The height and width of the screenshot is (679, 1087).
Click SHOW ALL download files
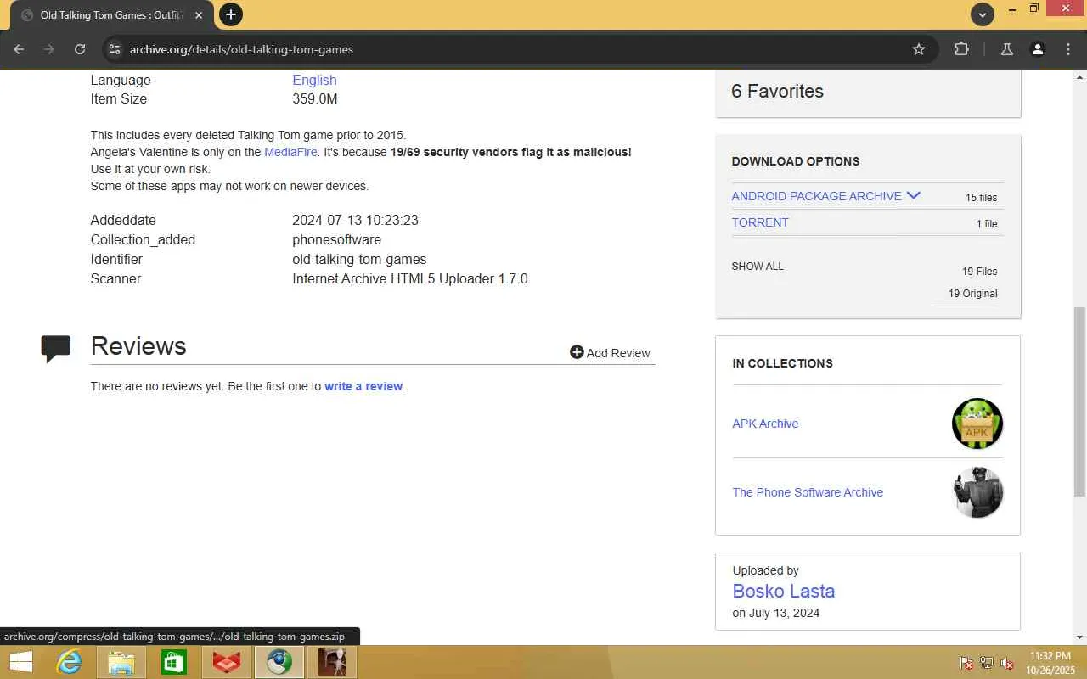click(758, 267)
